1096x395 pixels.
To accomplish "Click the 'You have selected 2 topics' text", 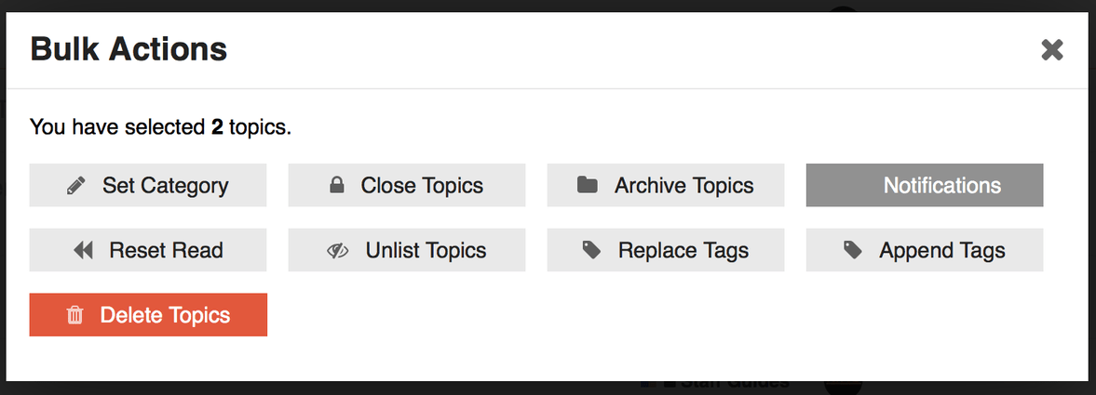I will click(x=160, y=126).
